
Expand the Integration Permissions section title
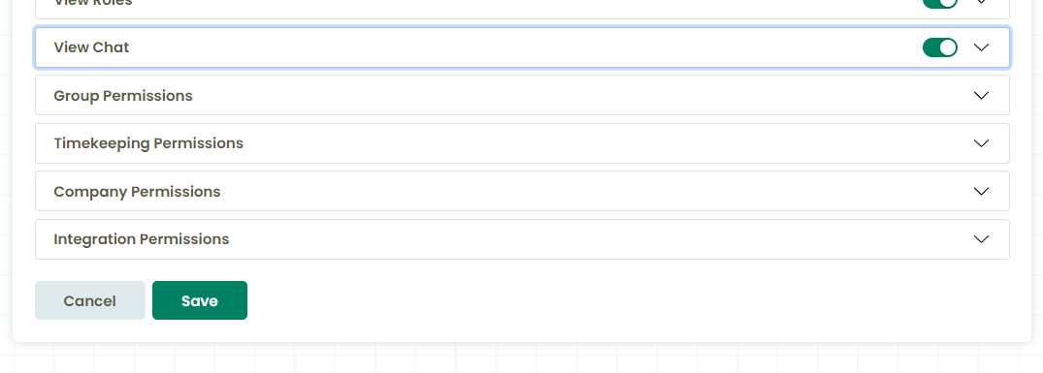(141, 239)
